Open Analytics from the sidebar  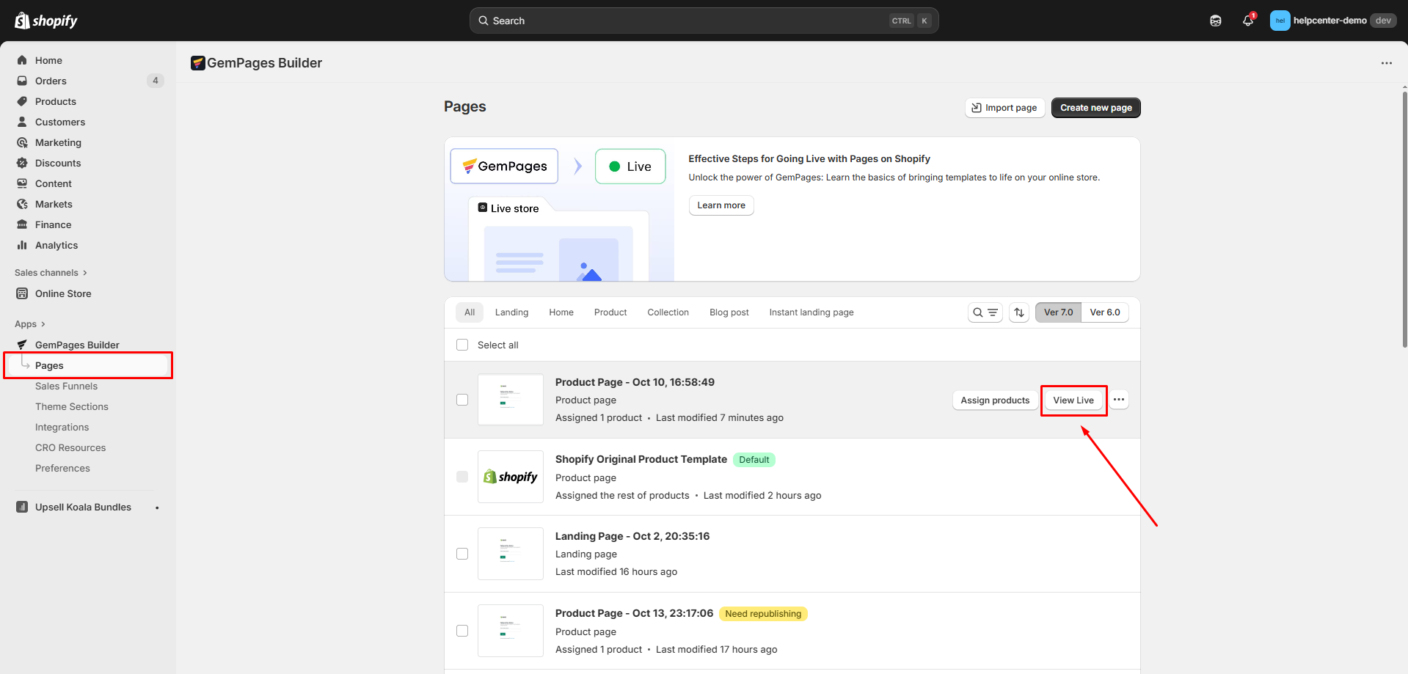[x=56, y=245]
